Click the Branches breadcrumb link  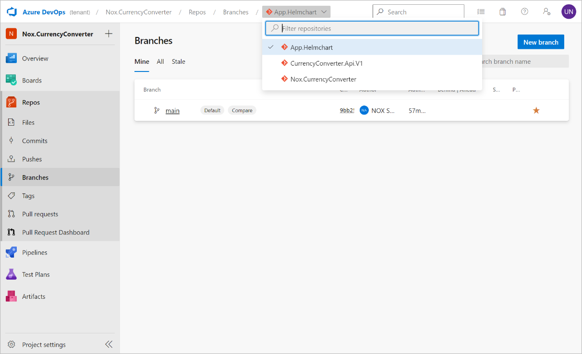(236, 12)
